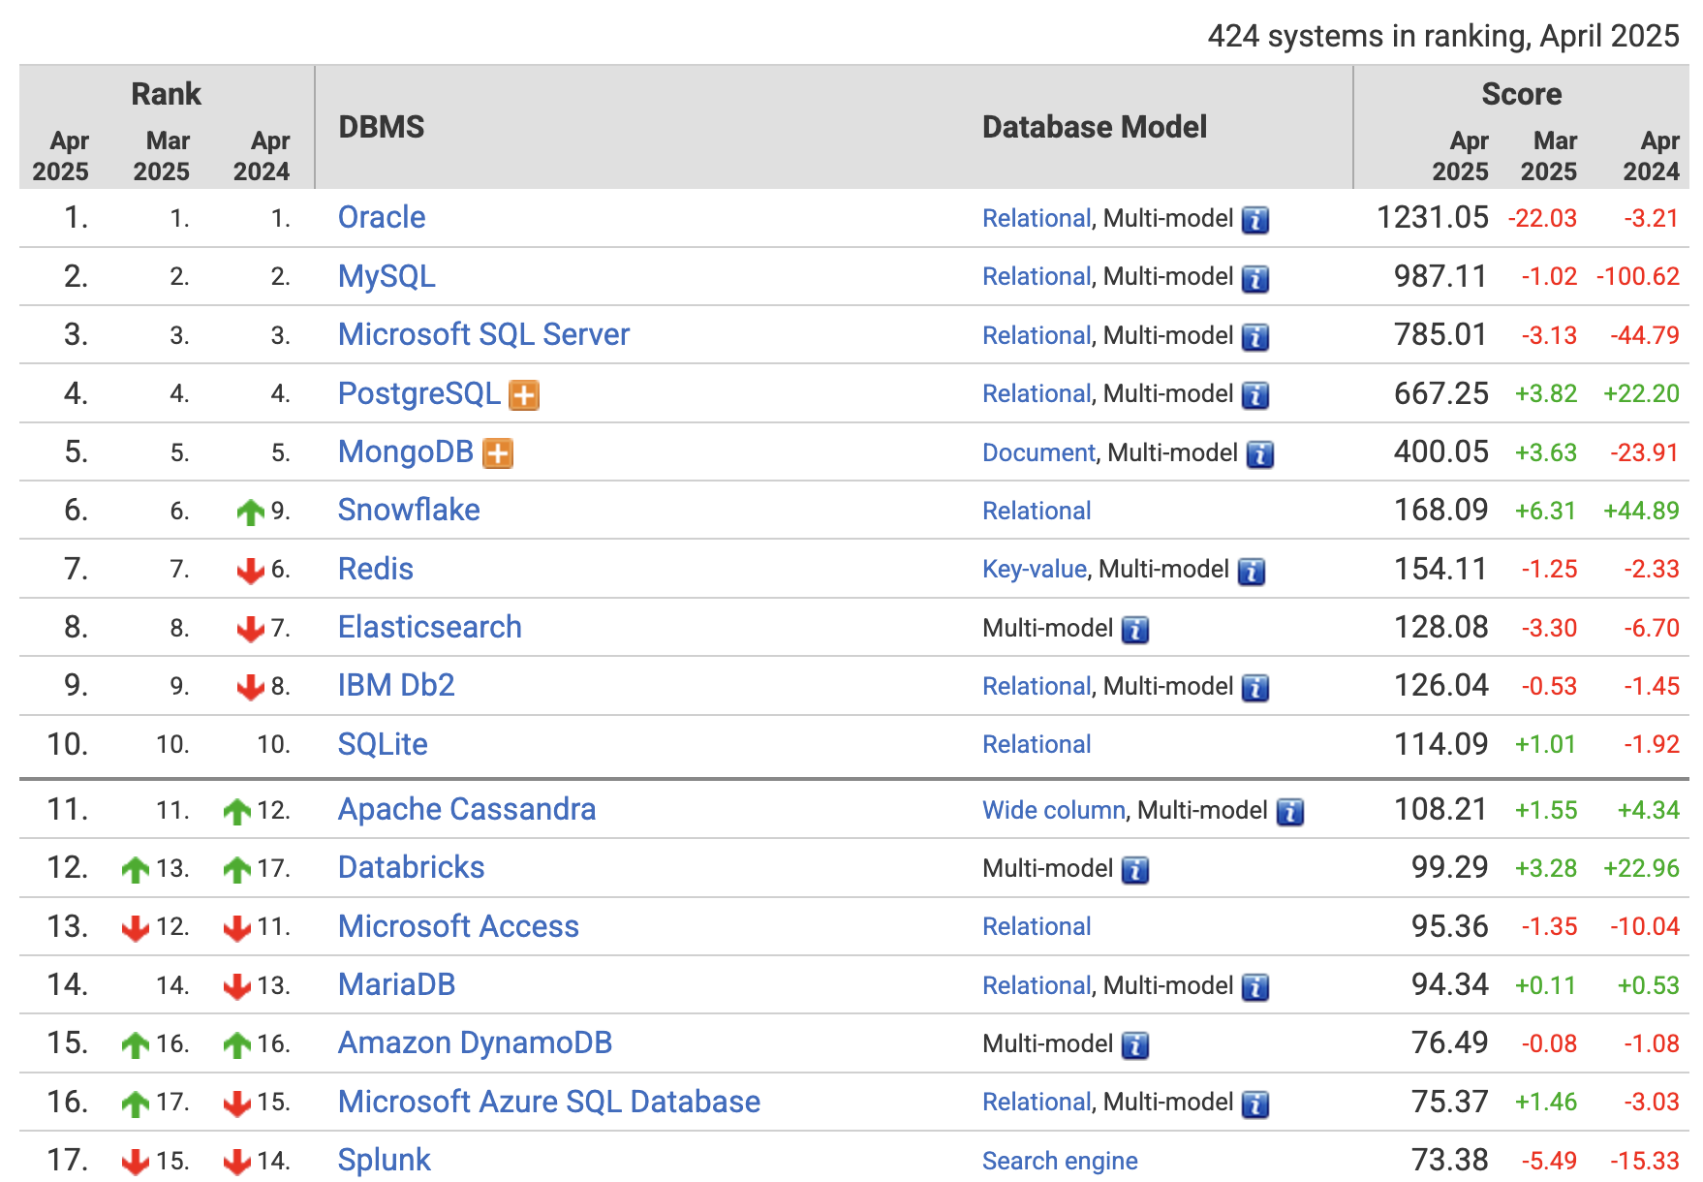The image size is (1703, 1182).
Task: Open the Splunk link
Action: [385, 1160]
